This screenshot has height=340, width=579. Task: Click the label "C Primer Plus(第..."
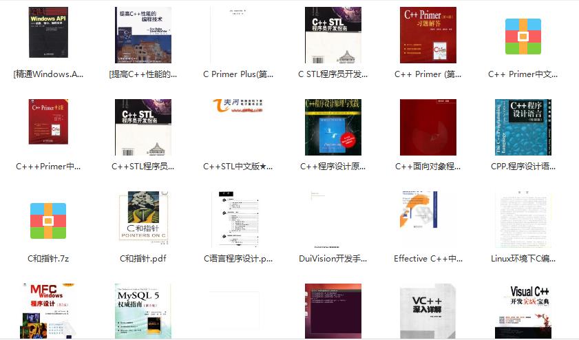tap(238, 74)
